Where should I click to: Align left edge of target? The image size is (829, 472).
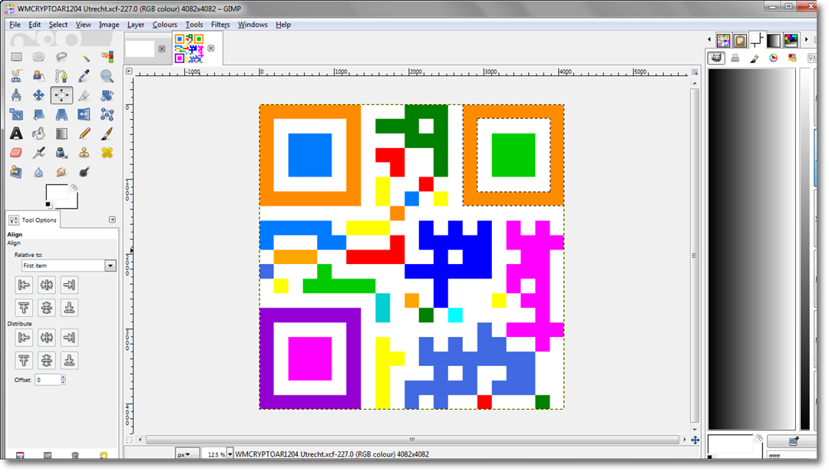[x=24, y=285]
